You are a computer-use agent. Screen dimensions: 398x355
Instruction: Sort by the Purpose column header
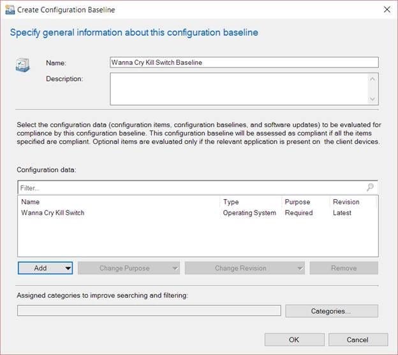306,202
